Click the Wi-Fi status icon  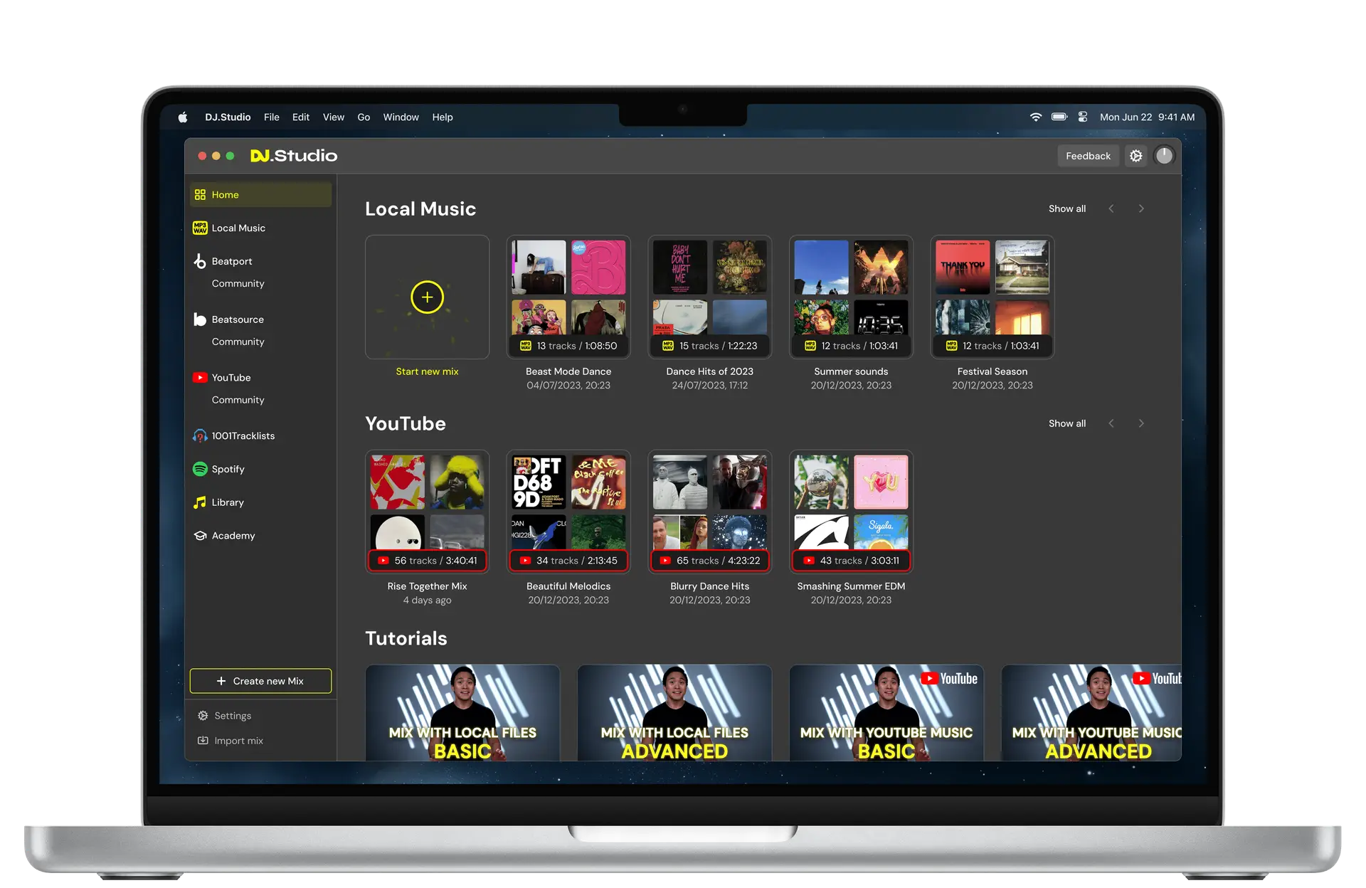point(1036,117)
